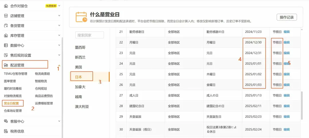Select 新西兰 in country list
Image resolution: width=309 pixels, height=138 pixels.
coord(80,57)
